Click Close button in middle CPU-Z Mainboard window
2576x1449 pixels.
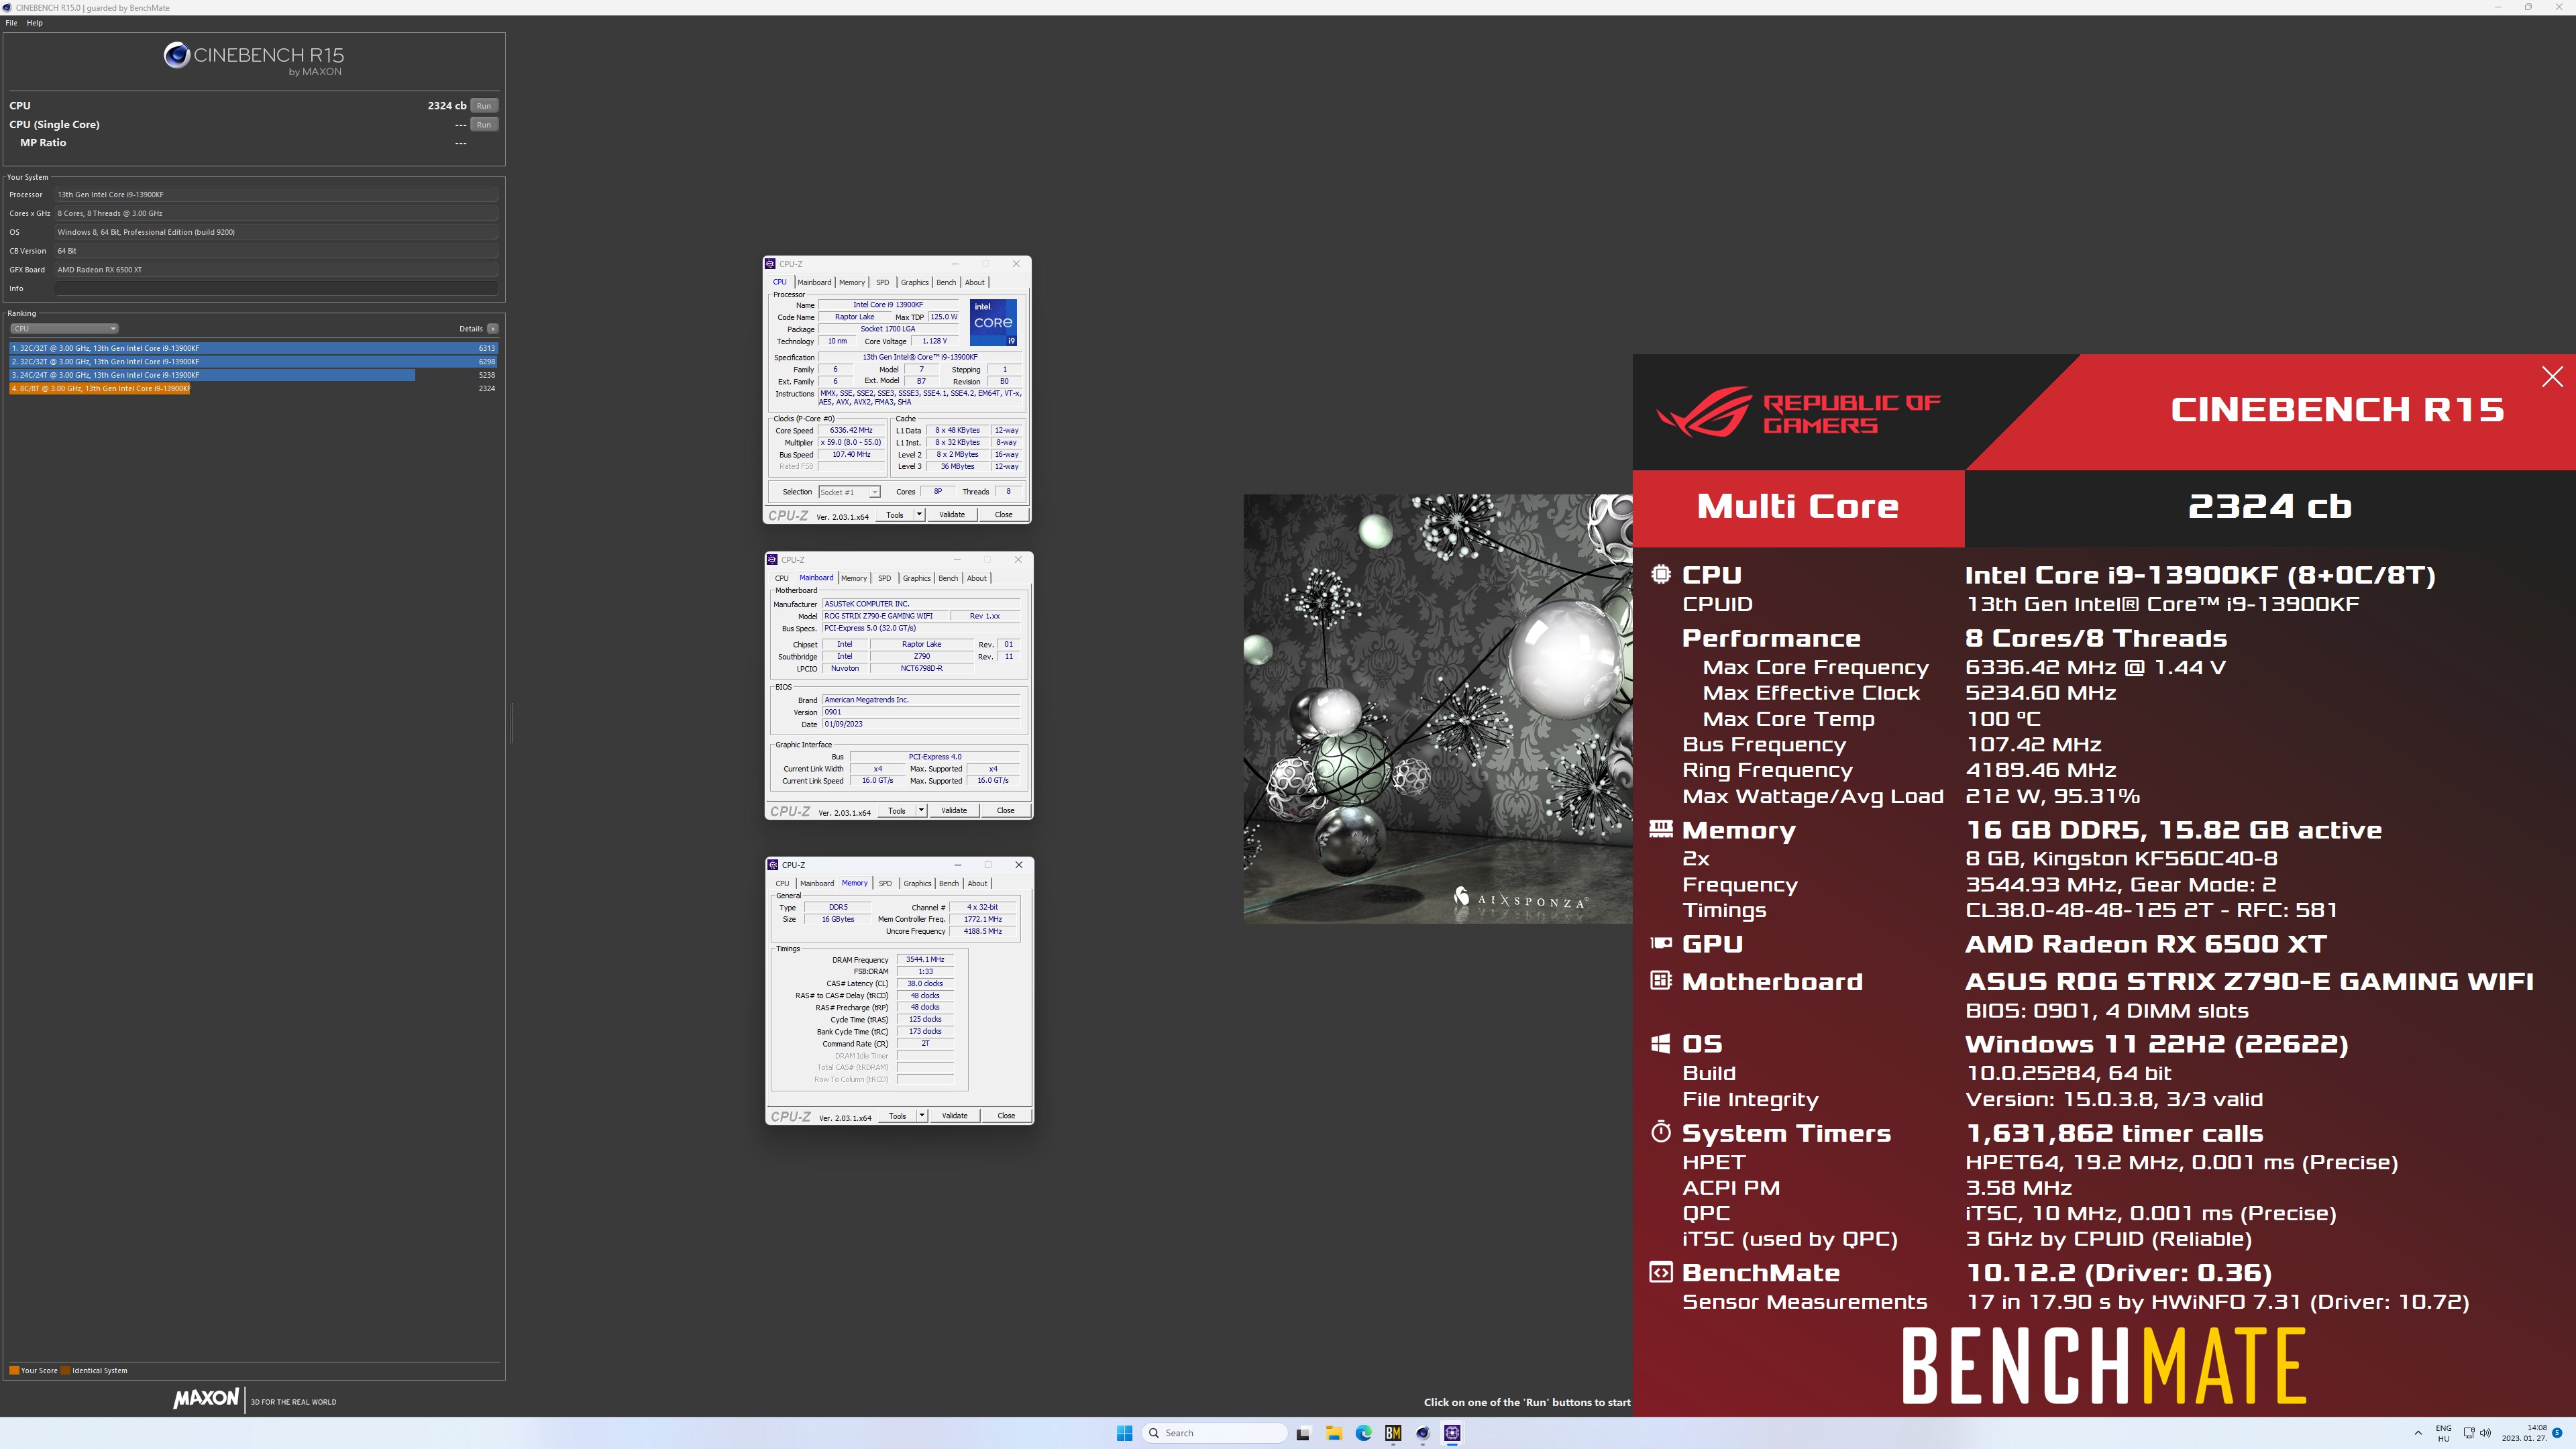(1005, 811)
